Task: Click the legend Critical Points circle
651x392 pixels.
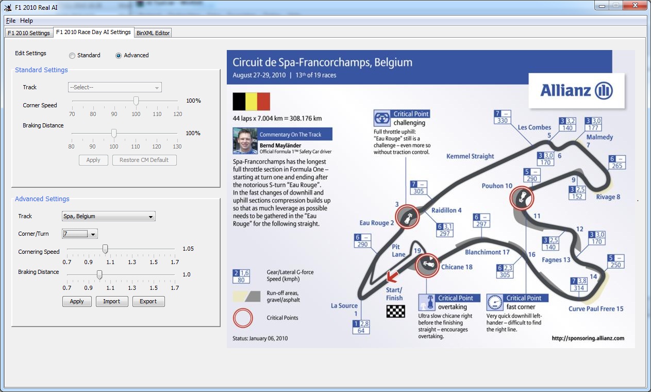Action: coord(243,318)
